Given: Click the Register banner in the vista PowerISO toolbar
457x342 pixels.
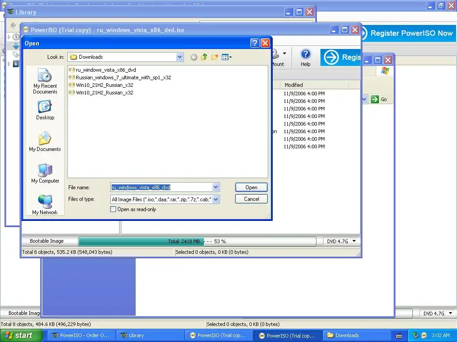Looking at the screenshot, I should pyautogui.click(x=341, y=57).
